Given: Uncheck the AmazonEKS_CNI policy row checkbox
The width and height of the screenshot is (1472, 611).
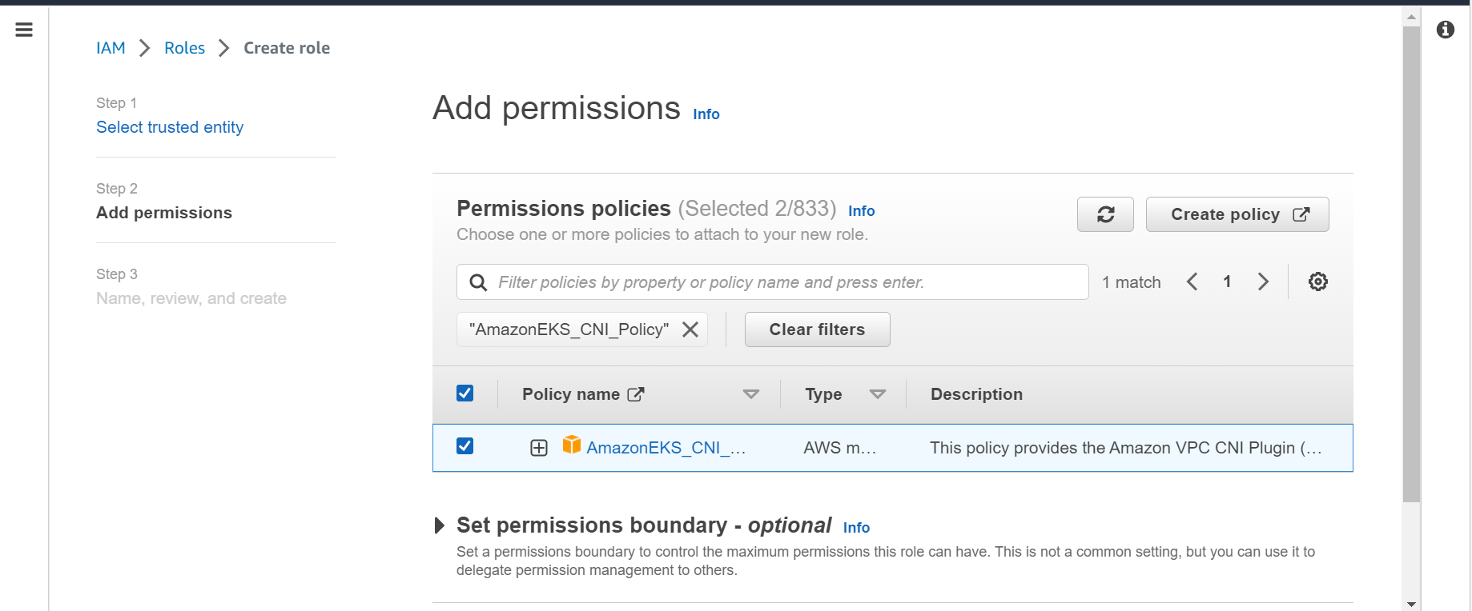Looking at the screenshot, I should pyautogui.click(x=465, y=445).
